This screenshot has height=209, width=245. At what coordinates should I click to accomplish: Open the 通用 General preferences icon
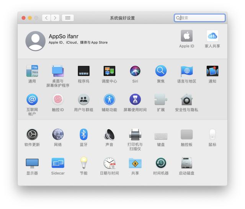click(x=32, y=71)
